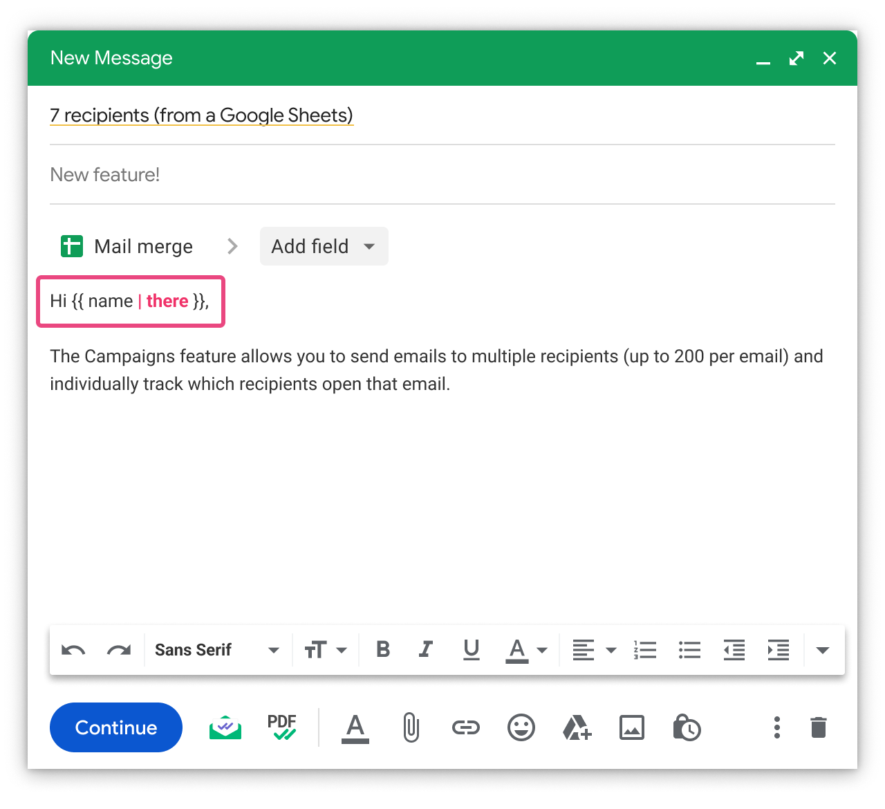Toggle underline formatting
Image resolution: width=885 pixels, height=809 pixels.
click(x=471, y=650)
